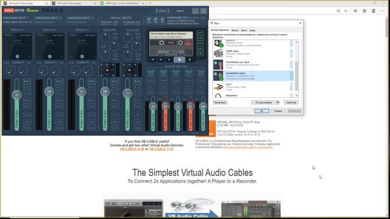Switch to the Sounds tab in Sound dialog
Viewport: 390px width, 219px height.
(x=244, y=30)
